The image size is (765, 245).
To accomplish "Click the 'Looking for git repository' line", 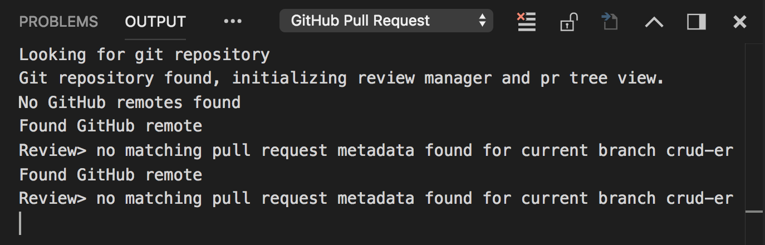I will pyautogui.click(x=144, y=55).
